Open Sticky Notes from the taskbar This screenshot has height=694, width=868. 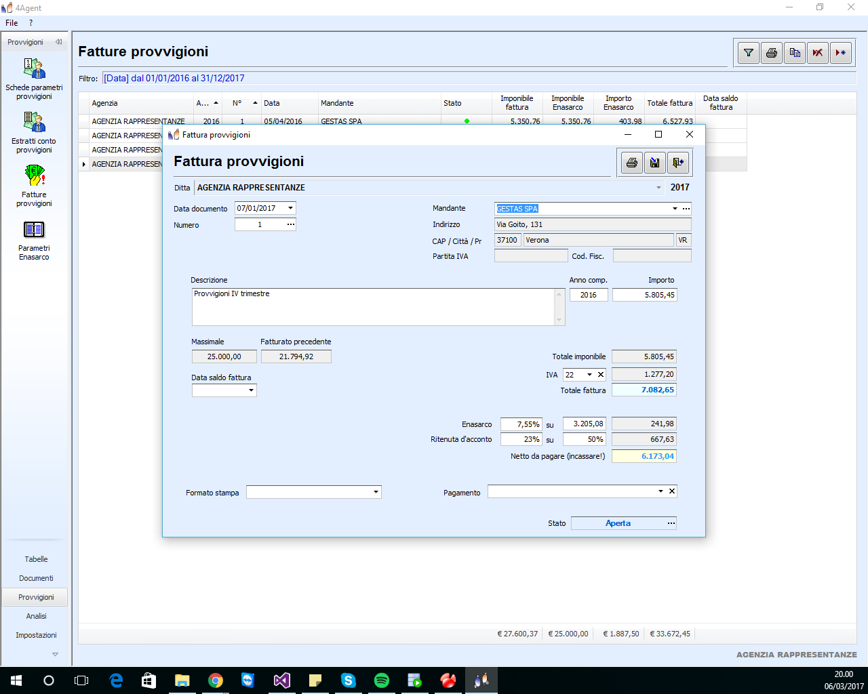pyautogui.click(x=315, y=680)
